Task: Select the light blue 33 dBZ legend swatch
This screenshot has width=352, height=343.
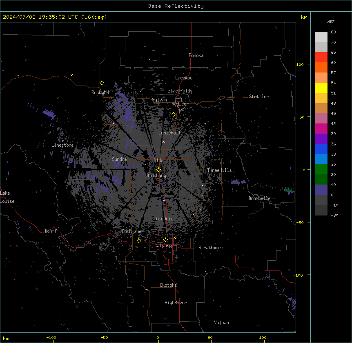Action: (x=321, y=159)
